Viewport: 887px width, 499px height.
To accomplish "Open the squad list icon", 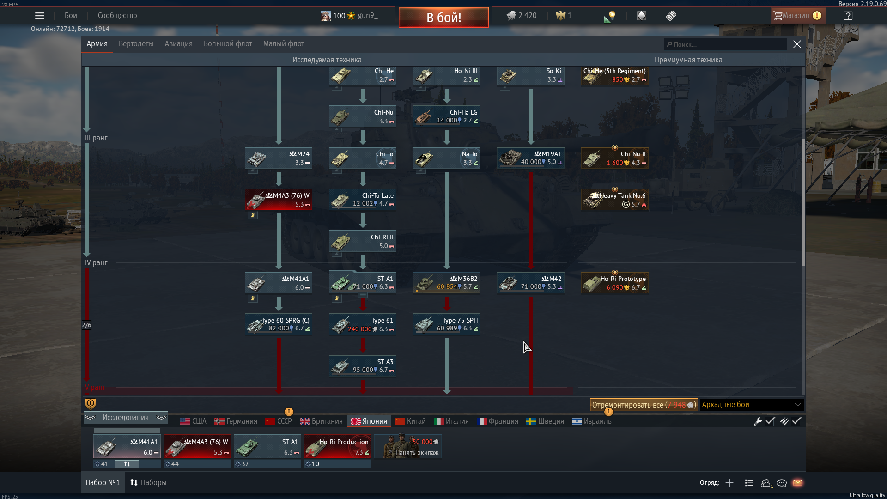I will coord(749,483).
